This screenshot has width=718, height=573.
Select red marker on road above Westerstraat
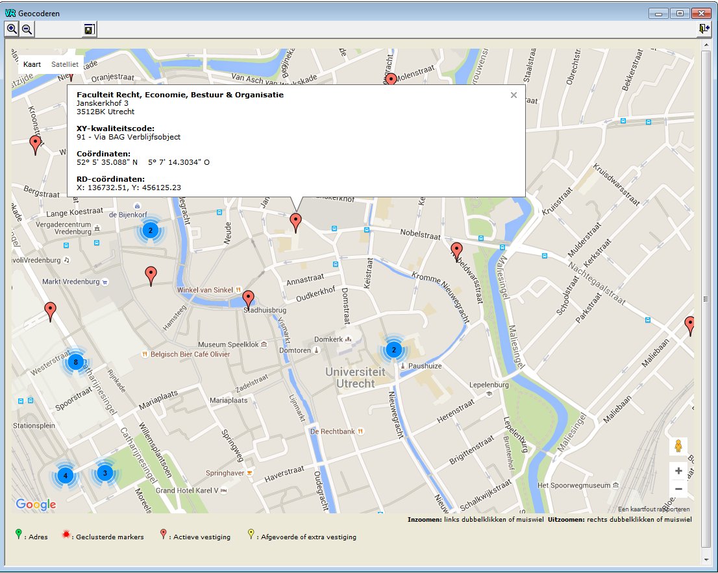point(51,311)
